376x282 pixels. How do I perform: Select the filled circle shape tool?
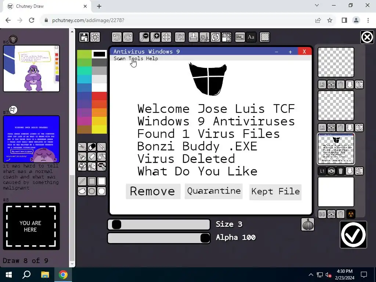(102, 191)
